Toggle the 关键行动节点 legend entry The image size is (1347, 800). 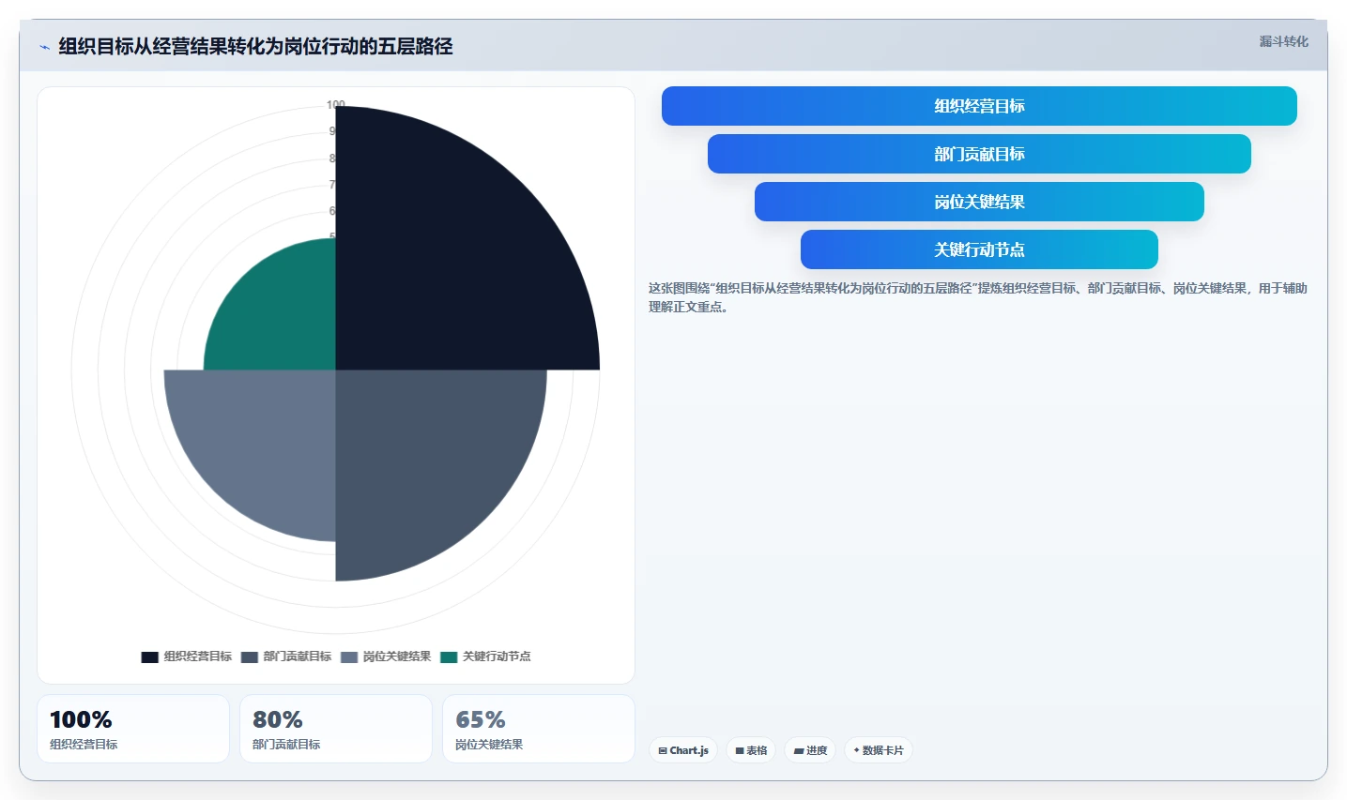pyautogui.click(x=485, y=657)
